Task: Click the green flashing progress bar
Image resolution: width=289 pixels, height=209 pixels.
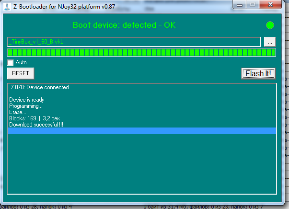Action: click(x=141, y=53)
